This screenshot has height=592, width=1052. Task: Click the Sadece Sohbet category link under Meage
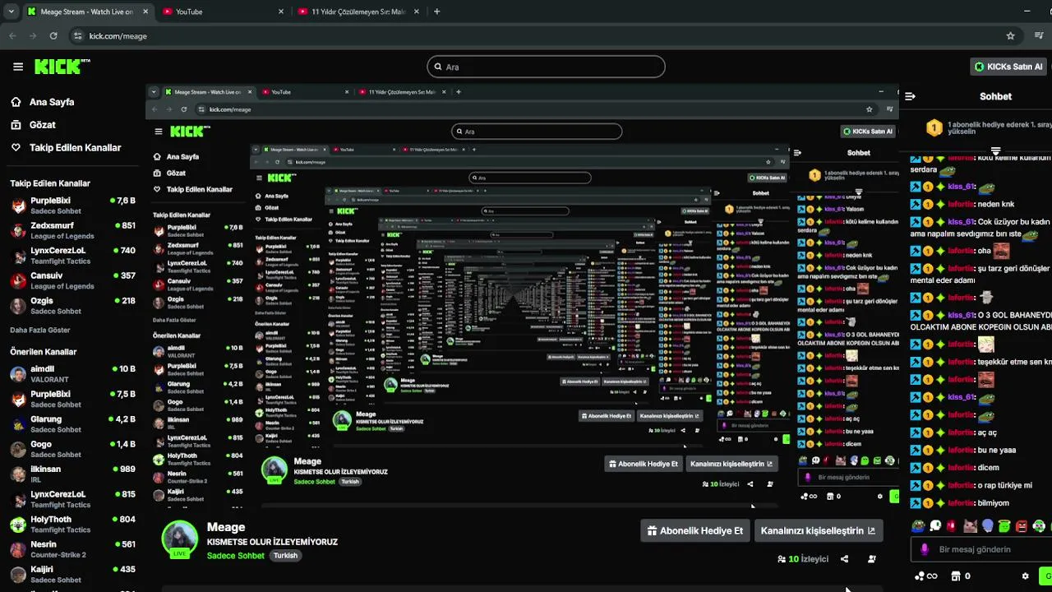[x=235, y=556]
